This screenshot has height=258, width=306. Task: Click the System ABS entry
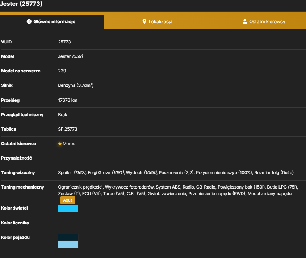coord(168,187)
